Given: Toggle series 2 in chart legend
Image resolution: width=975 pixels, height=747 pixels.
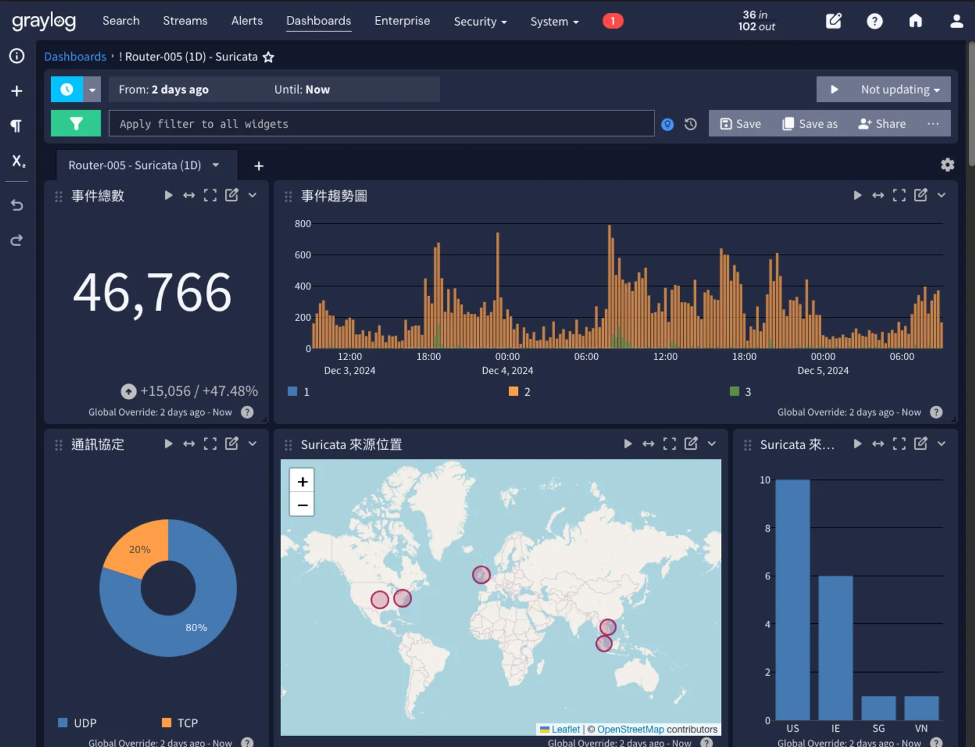Looking at the screenshot, I should (x=520, y=392).
